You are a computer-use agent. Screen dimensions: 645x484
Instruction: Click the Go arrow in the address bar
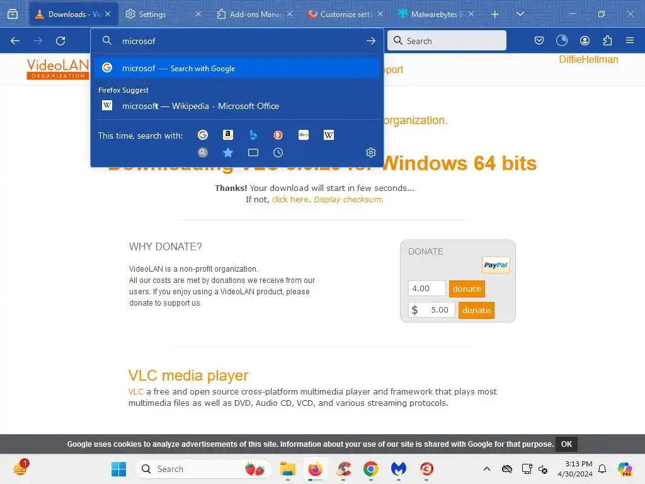coord(370,41)
